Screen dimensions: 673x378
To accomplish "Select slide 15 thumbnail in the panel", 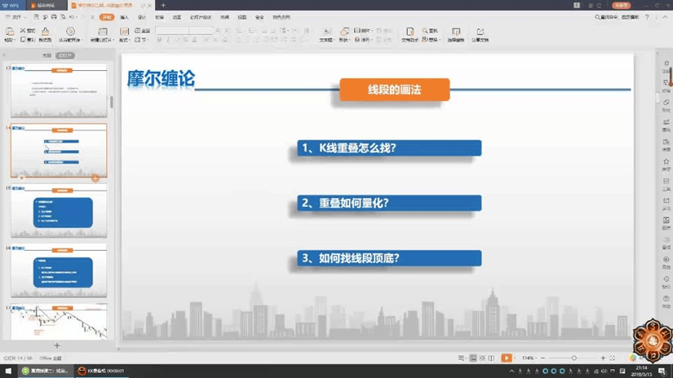I will click(59, 211).
